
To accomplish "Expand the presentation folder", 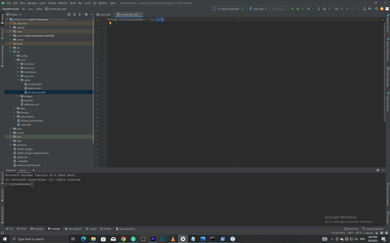I will (14, 117).
